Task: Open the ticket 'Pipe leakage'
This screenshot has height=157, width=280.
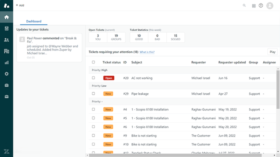Action: [140, 94]
